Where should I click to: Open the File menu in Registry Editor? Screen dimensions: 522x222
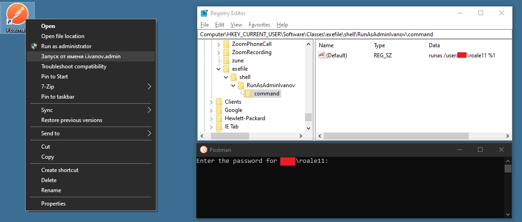point(205,25)
